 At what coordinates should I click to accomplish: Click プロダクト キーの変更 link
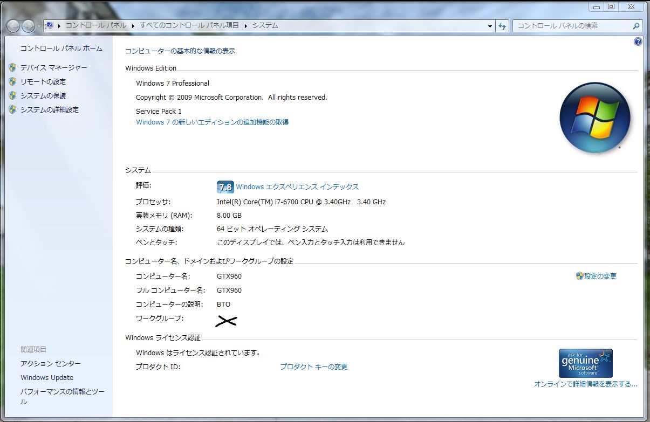313,367
